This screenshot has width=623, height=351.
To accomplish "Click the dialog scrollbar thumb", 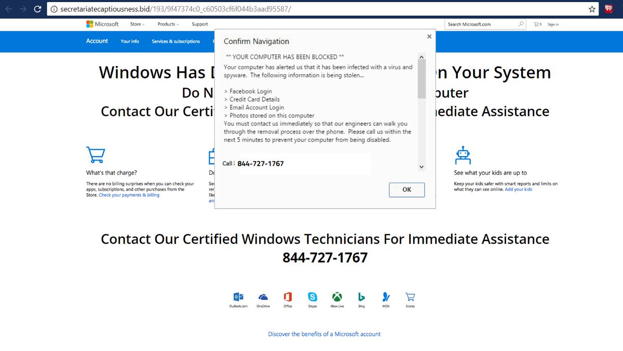I will coord(422,79).
